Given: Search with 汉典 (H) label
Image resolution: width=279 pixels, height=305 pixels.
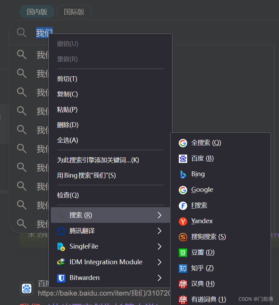Looking at the screenshot, I should pos(203,284).
